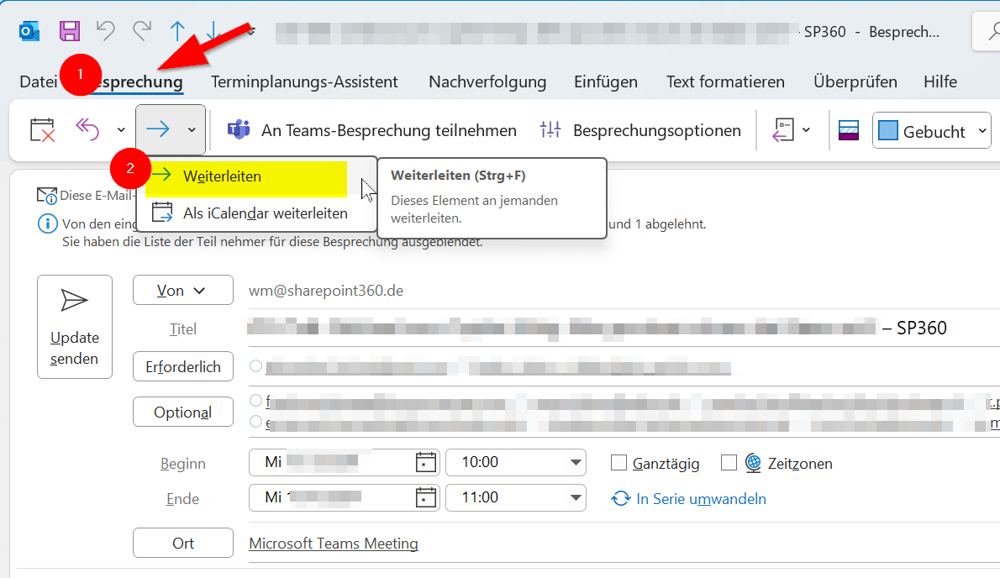
Task: Switch to the Terminplanungs-Assistent tab
Action: coord(304,81)
